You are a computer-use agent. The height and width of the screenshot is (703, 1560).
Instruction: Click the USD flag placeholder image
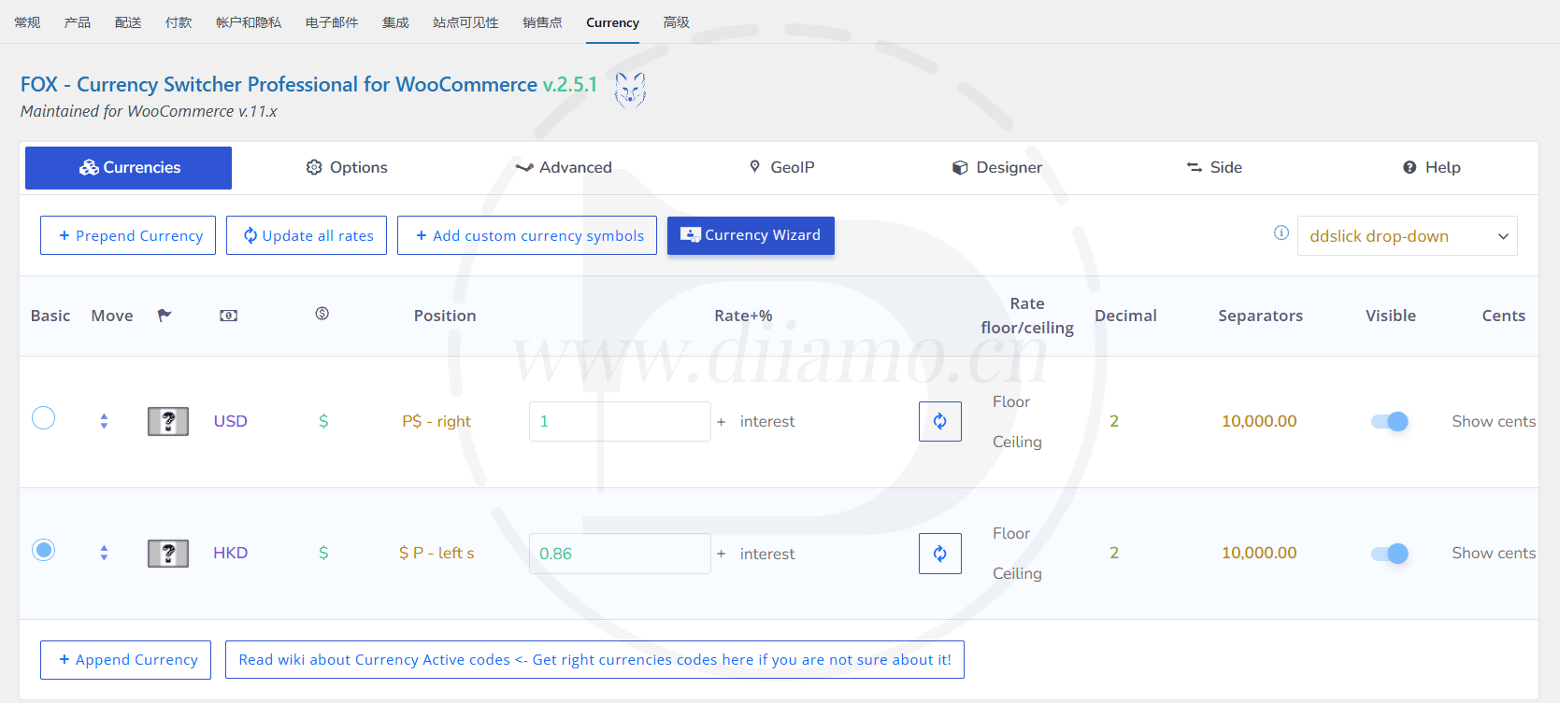(168, 421)
